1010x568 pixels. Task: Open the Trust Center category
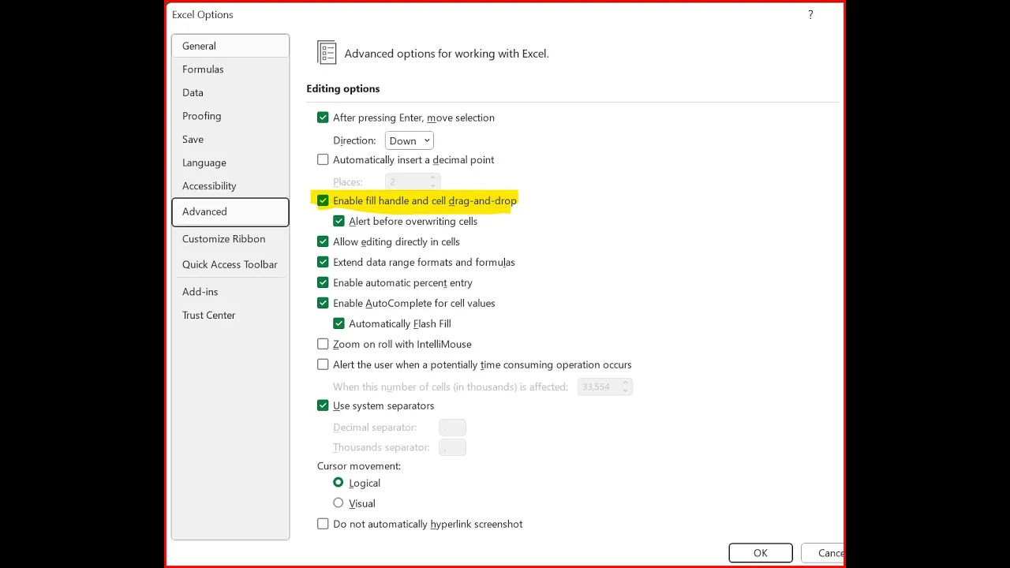(230, 315)
